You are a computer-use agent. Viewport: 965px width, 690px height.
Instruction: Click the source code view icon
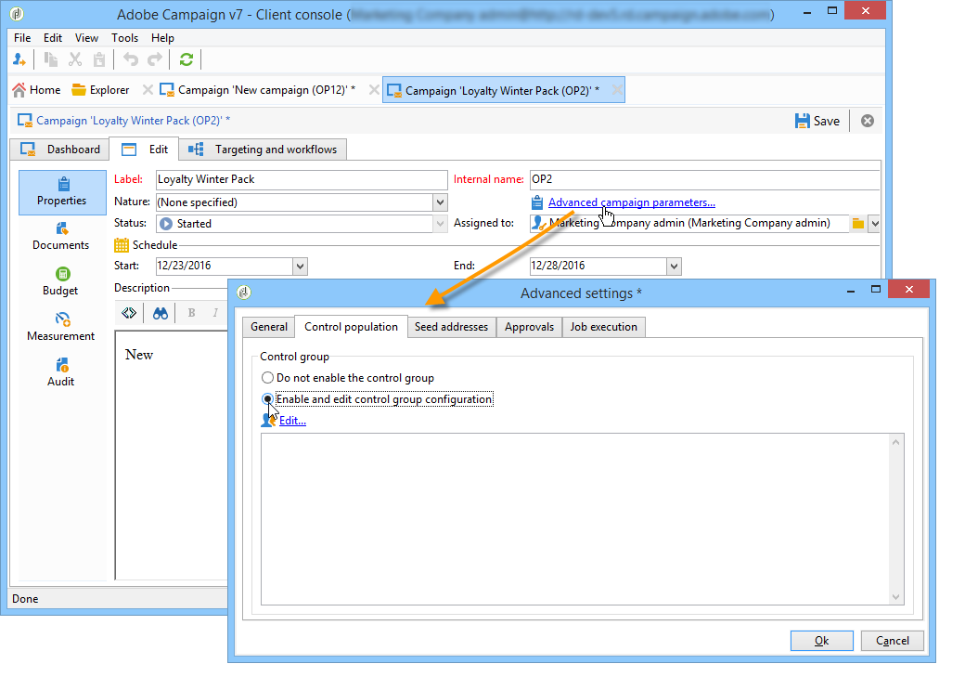point(129,313)
